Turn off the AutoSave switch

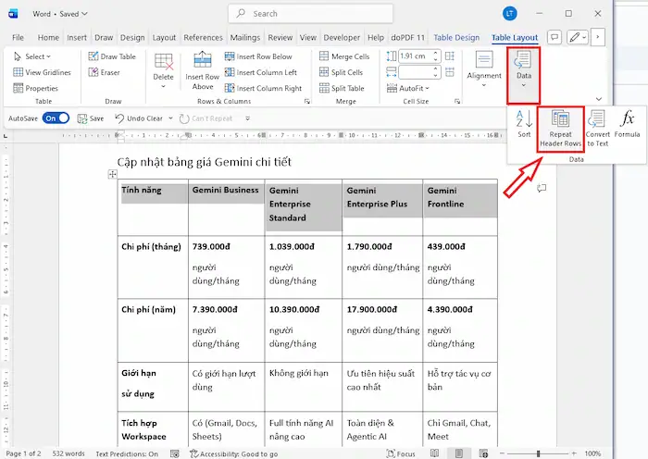tap(56, 118)
